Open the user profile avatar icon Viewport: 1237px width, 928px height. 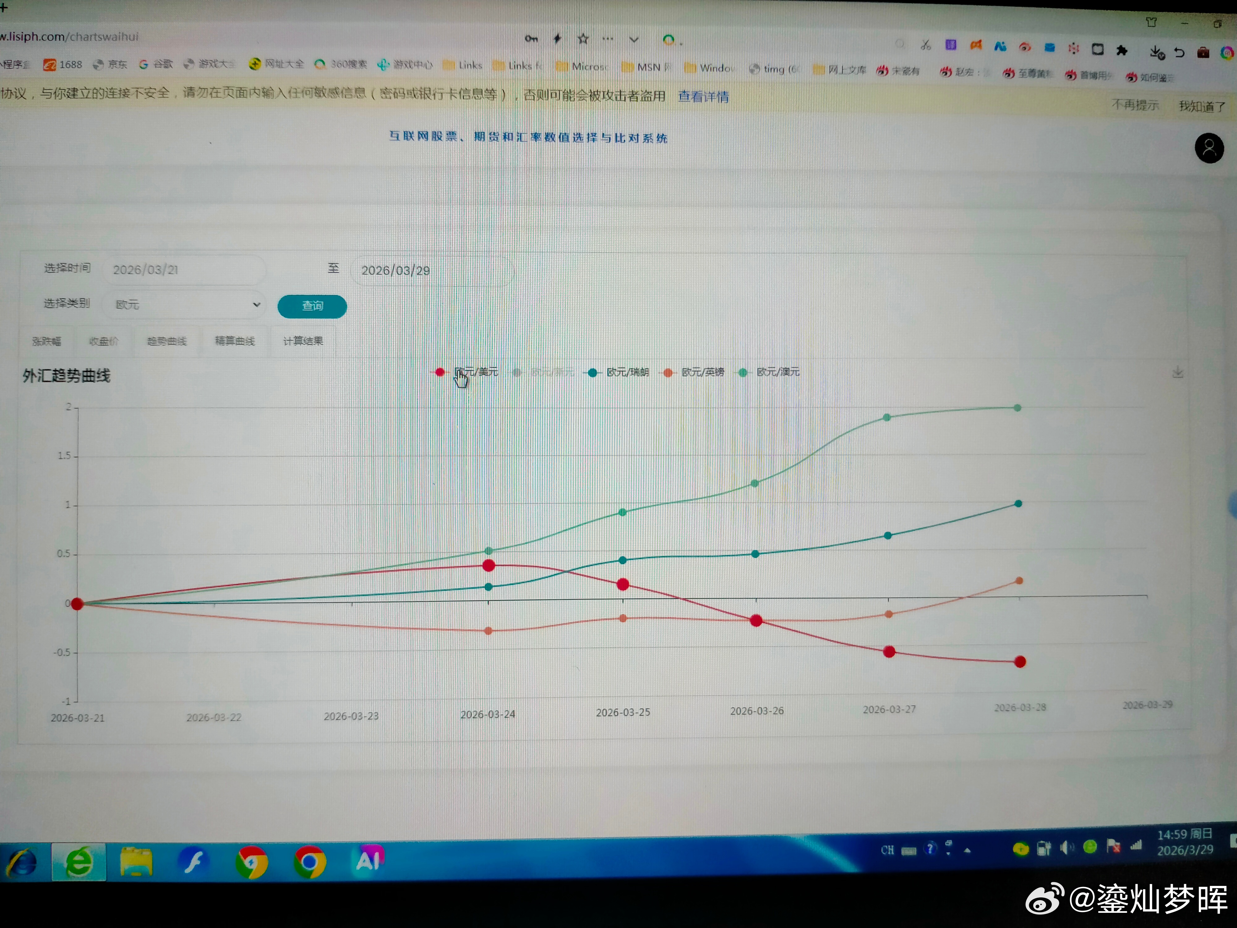pos(1209,148)
